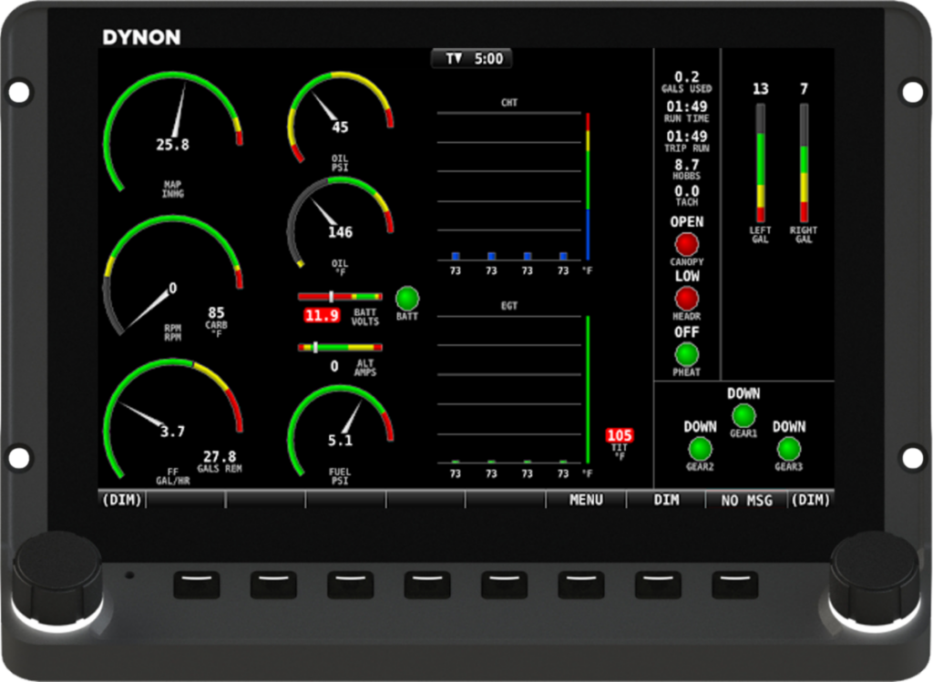933x682 pixels.
Task: Click the BATT VOLTS bar slider
Action: coord(340,297)
